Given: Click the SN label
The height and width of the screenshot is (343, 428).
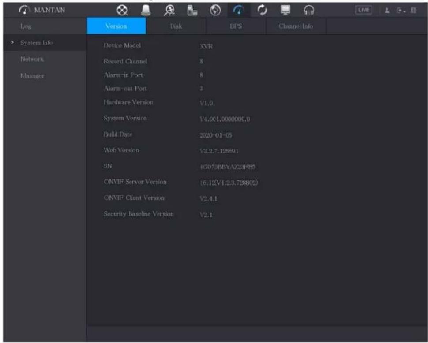Looking at the screenshot, I should tap(108, 166).
